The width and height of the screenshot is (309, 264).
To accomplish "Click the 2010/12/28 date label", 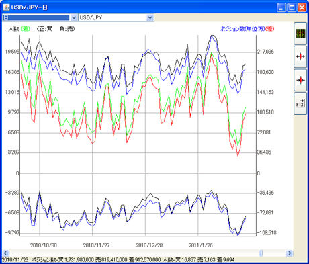I will tap(149, 245).
